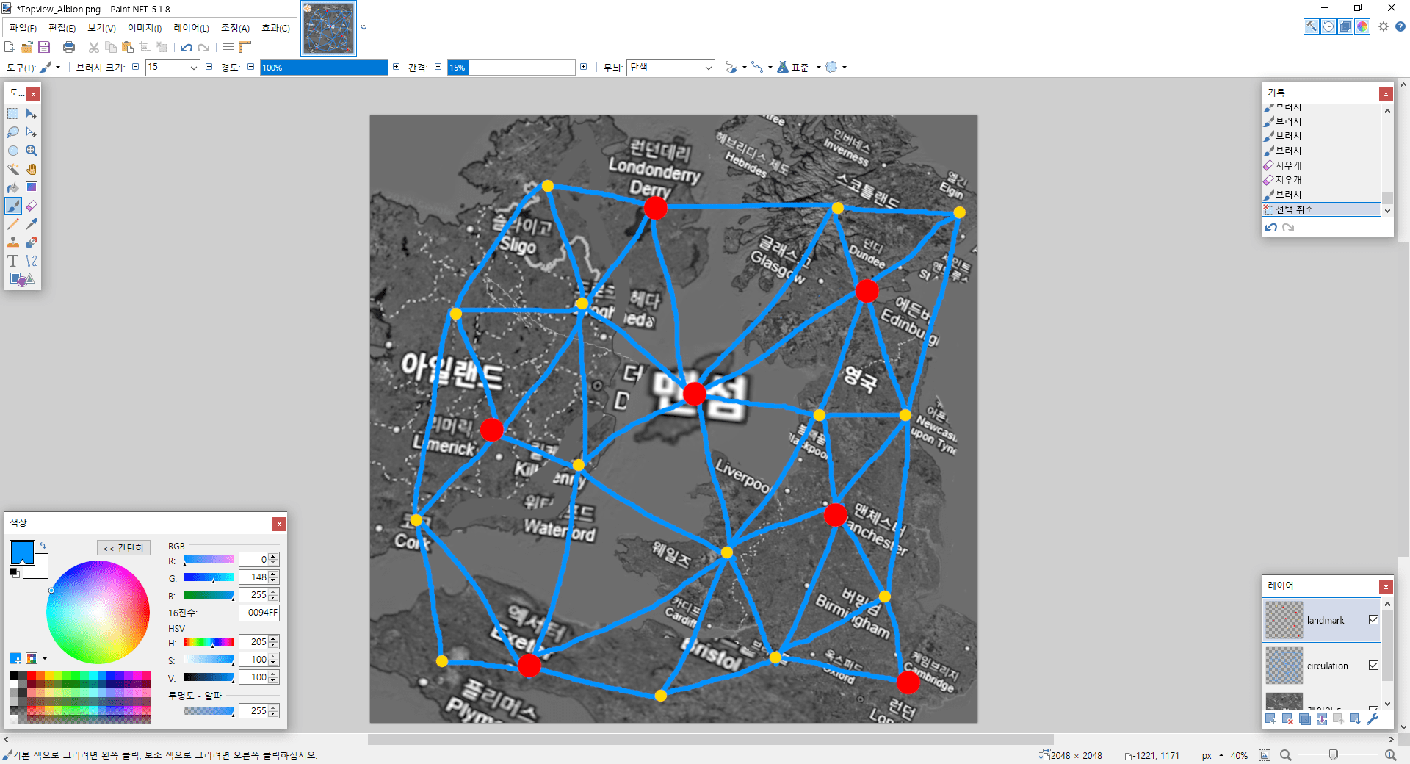Click the Color Picker eyedropper tool
This screenshot has width=1410, height=764.
click(x=32, y=224)
